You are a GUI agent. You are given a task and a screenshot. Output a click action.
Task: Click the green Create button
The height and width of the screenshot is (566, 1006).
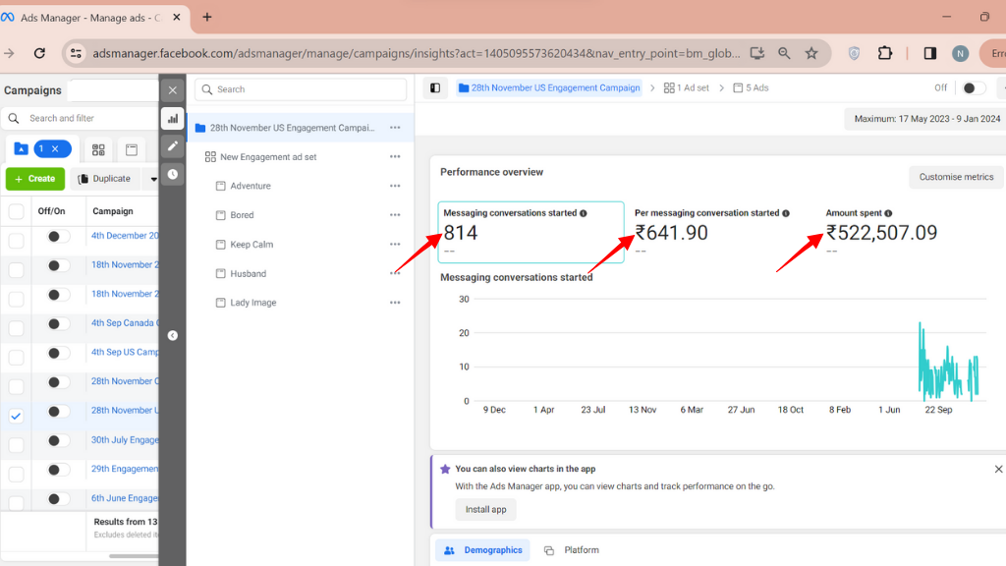tap(35, 179)
